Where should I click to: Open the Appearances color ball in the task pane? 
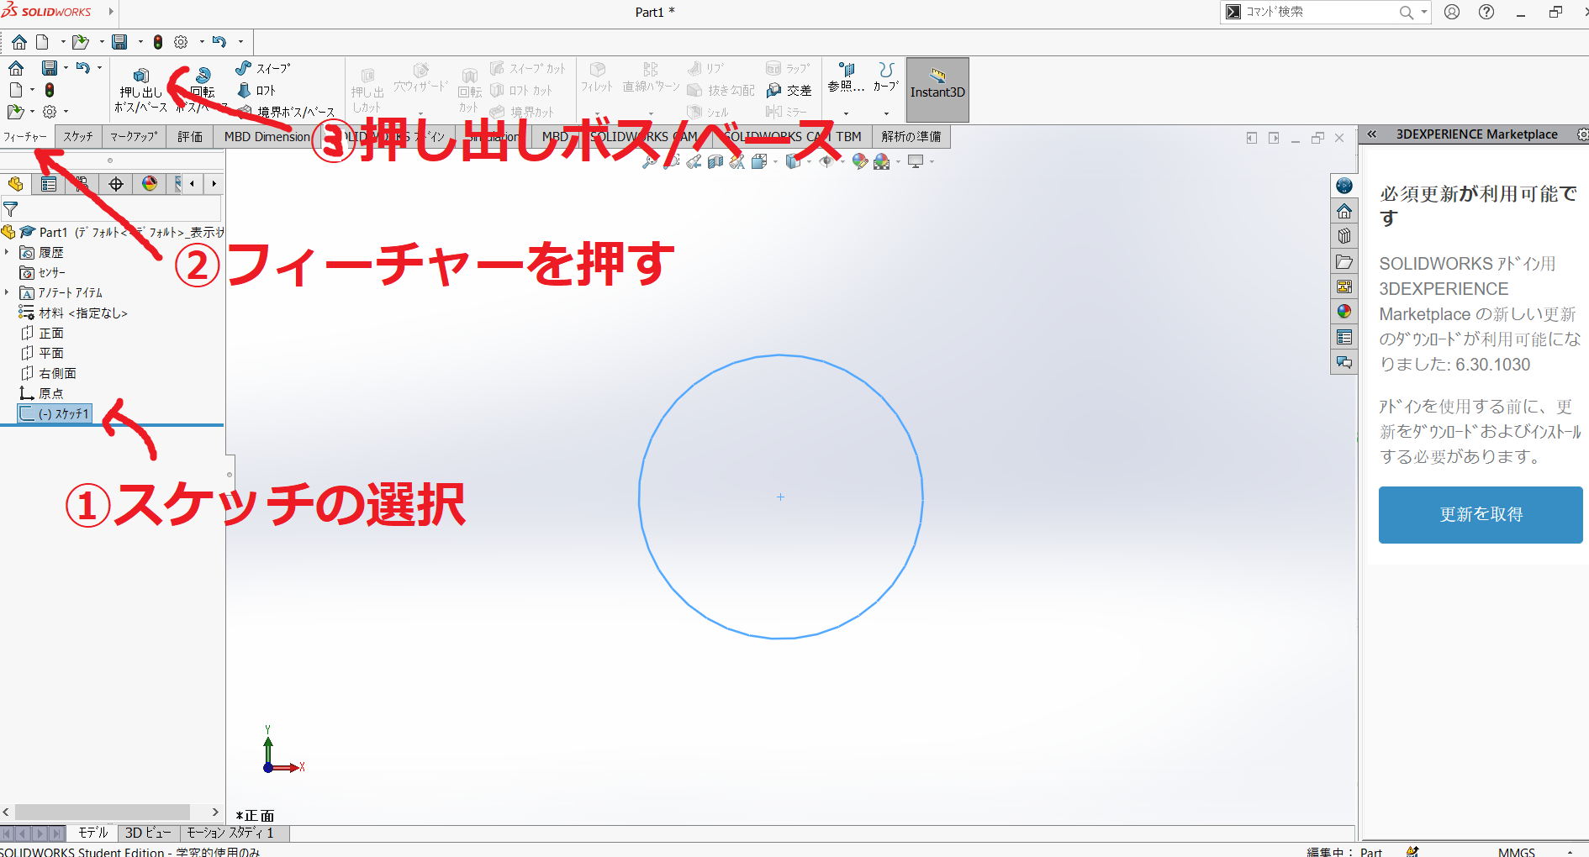point(1344,312)
